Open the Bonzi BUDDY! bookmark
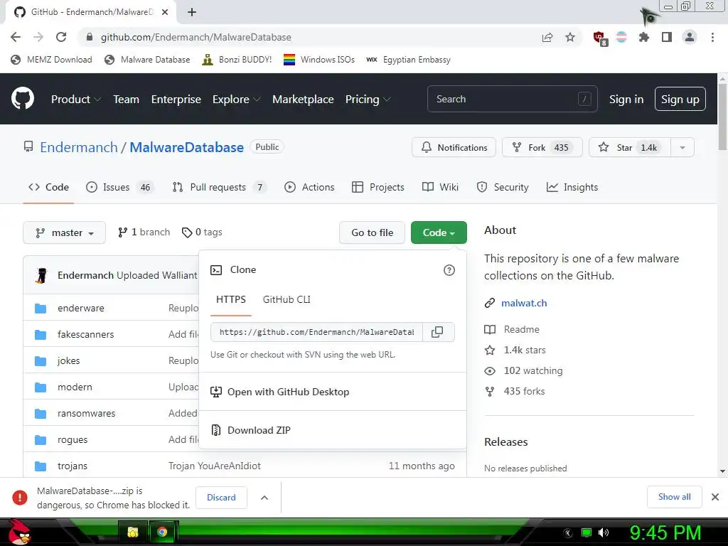728x546 pixels. (237, 60)
